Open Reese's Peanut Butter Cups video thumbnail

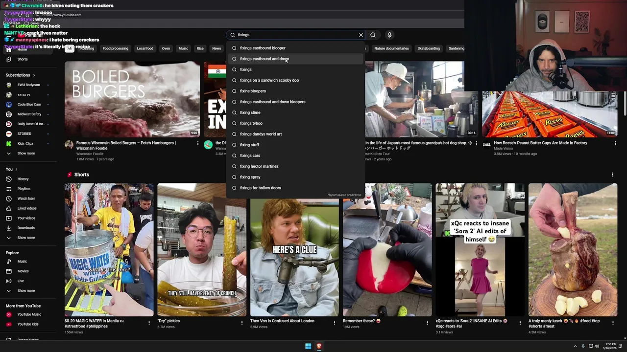coord(550,113)
